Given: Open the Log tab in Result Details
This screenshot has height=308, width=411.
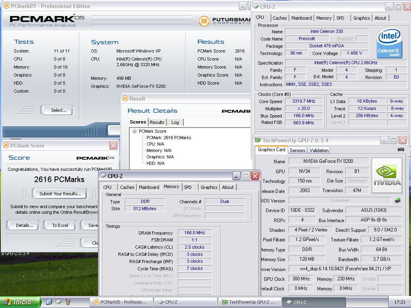Looking at the screenshot, I should click(175, 122).
